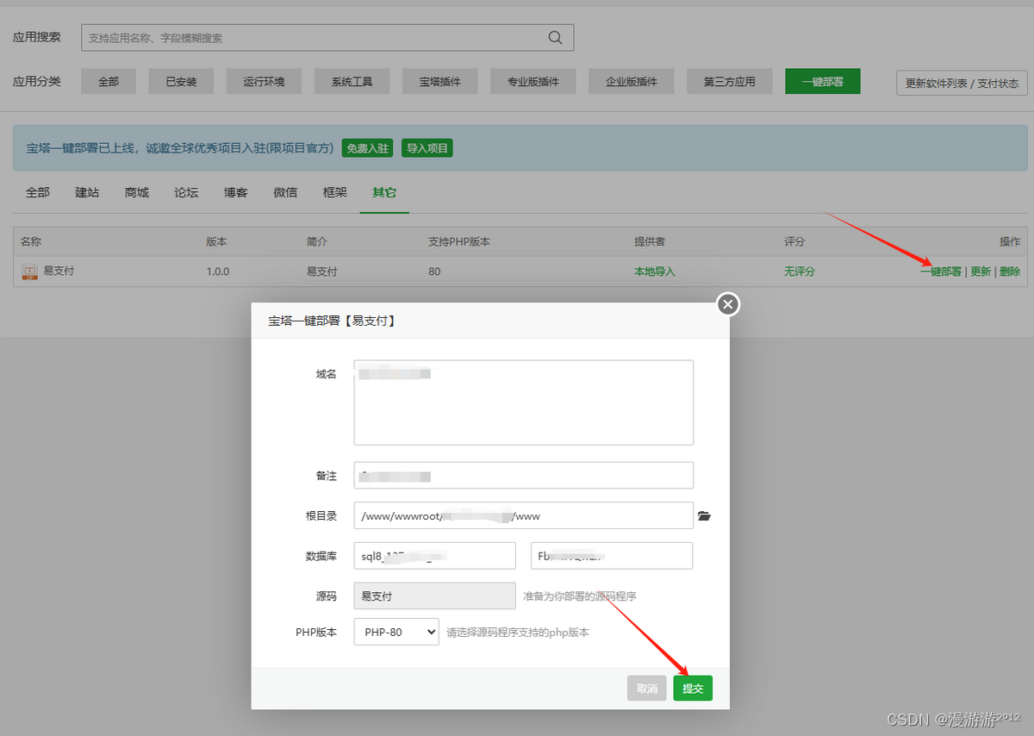Switch to the 博客 tab
The image size is (1034, 736).
[x=236, y=192]
